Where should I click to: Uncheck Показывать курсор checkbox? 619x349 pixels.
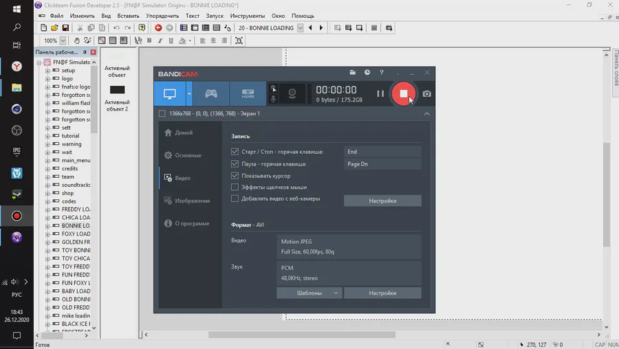(x=235, y=175)
